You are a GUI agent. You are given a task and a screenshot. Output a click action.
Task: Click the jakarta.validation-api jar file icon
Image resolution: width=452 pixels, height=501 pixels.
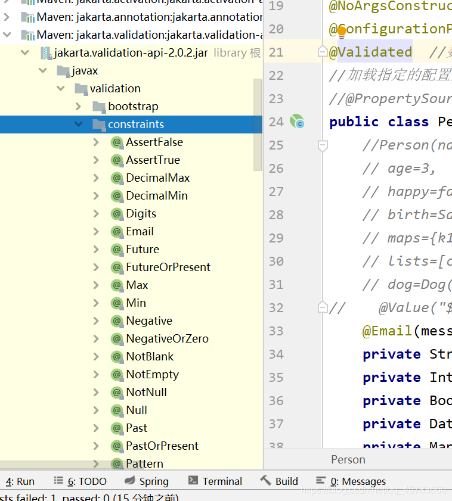46,53
